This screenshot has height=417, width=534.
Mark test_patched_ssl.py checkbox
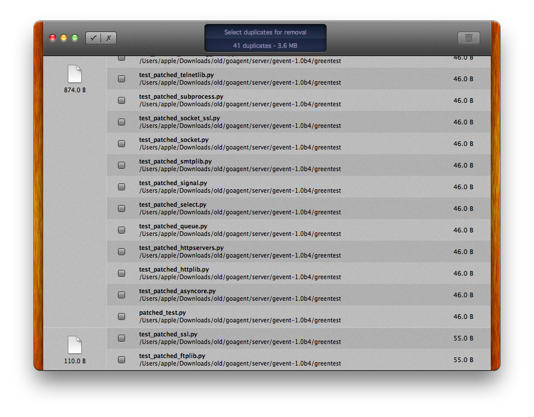122,338
